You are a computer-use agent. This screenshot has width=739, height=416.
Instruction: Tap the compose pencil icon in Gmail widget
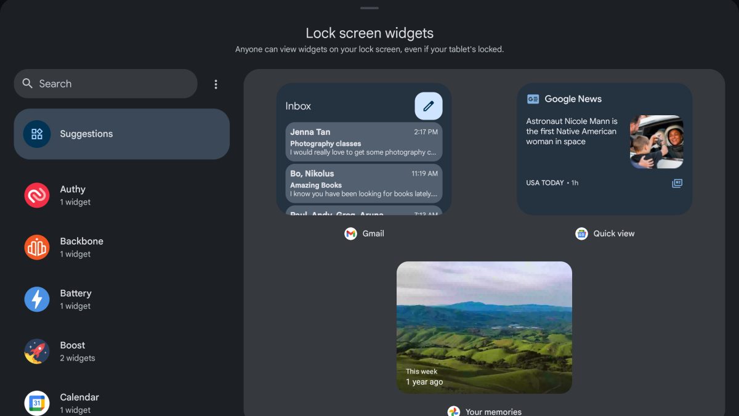429,106
